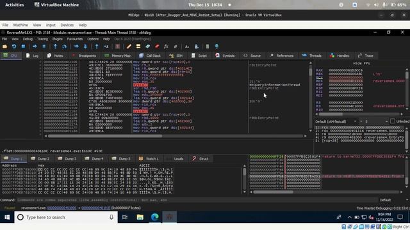Switch to the Struct tab

[201, 158]
